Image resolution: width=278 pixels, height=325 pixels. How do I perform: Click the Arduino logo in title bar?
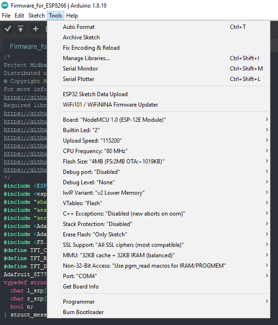tap(5, 5)
